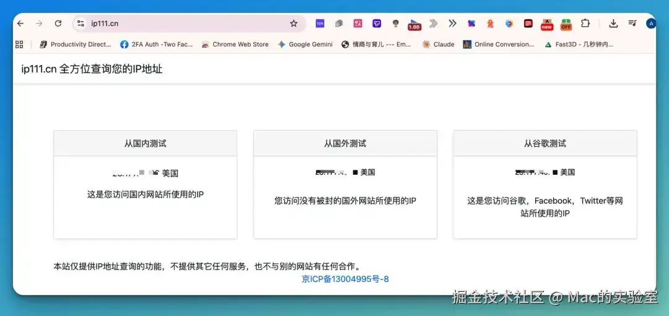Image resolution: width=669 pixels, height=316 pixels.
Task: Click the orange figure extension icon
Action: pos(490,24)
